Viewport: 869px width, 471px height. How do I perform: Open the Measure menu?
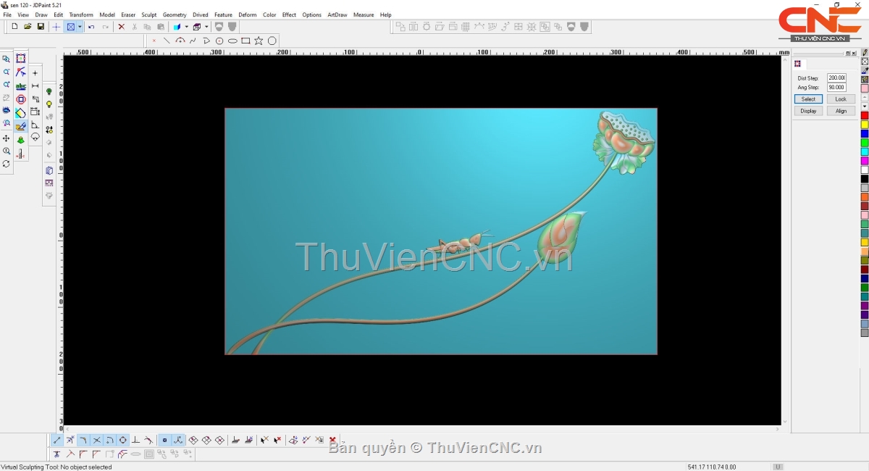point(364,14)
